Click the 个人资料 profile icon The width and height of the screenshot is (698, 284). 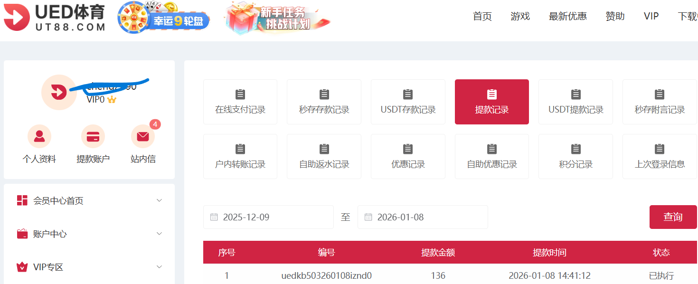click(x=39, y=137)
